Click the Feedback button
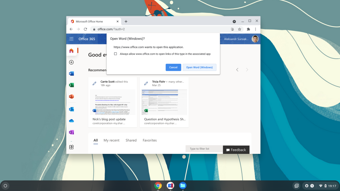This screenshot has height=191, width=340. click(x=236, y=150)
